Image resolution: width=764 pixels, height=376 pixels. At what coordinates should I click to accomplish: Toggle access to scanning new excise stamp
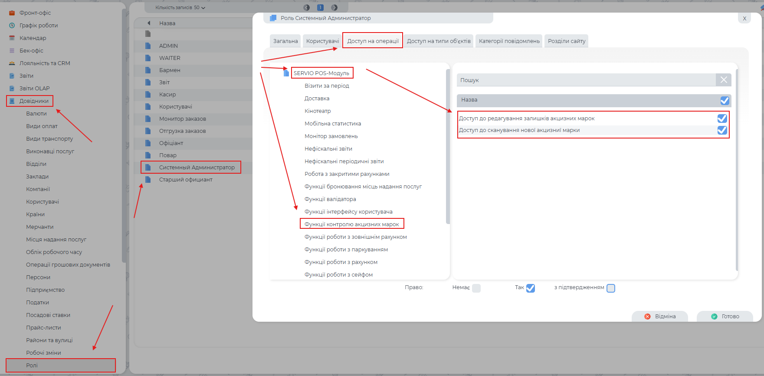(x=722, y=130)
